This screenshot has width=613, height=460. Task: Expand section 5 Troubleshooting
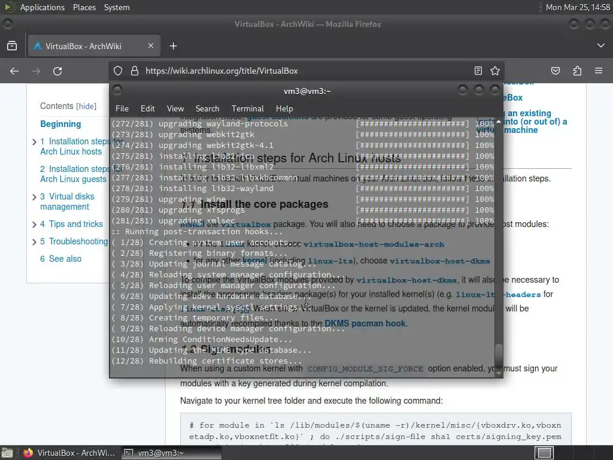[x=34, y=242]
